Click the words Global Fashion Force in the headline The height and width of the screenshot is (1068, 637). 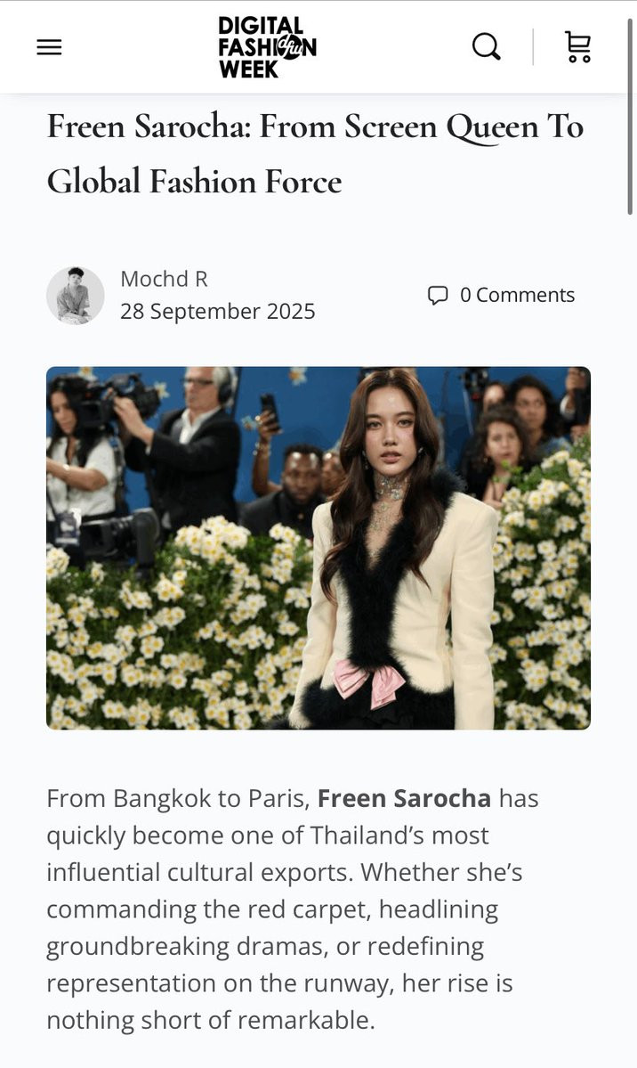tap(194, 182)
